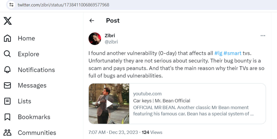
Task: Click the X logo icon
Action: point(8,21)
